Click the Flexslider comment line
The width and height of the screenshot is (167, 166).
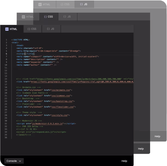[28, 104]
